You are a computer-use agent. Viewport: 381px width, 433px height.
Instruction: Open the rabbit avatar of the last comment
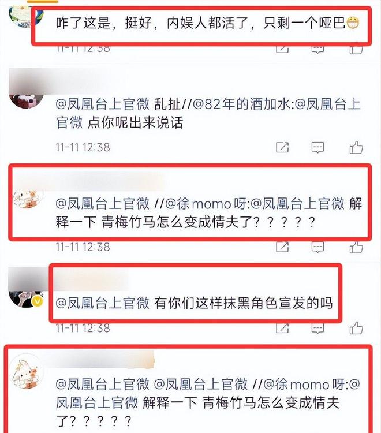coord(25,372)
